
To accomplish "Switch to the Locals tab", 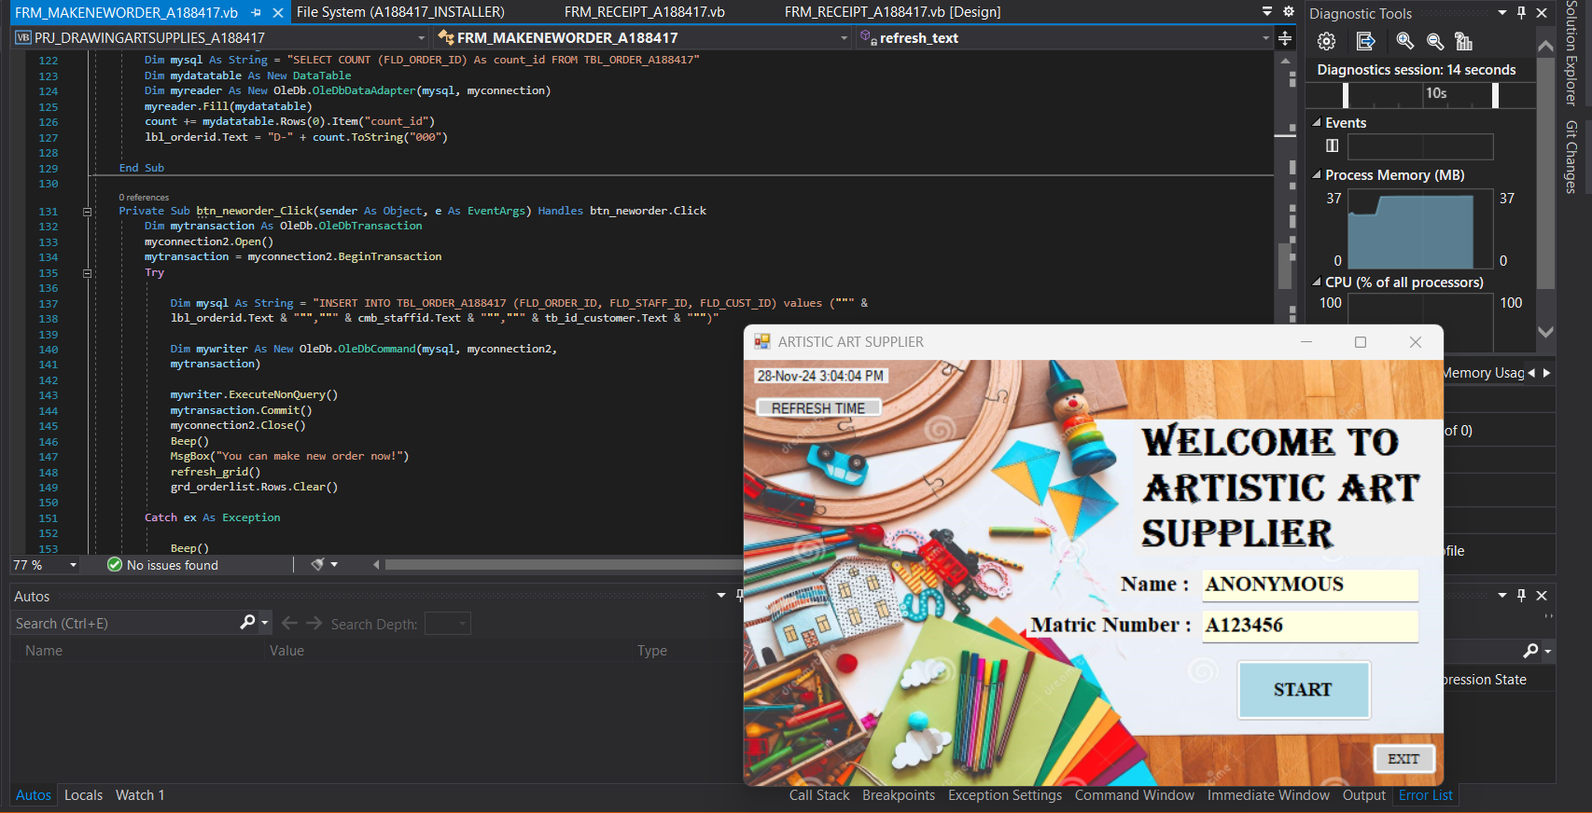I will pyautogui.click(x=83, y=795).
